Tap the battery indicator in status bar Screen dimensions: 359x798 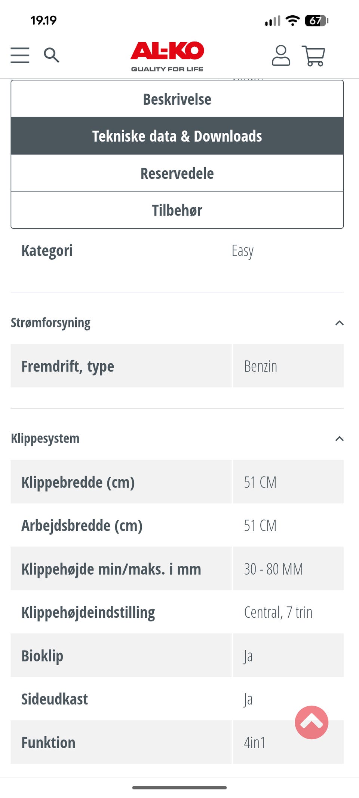tap(316, 21)
